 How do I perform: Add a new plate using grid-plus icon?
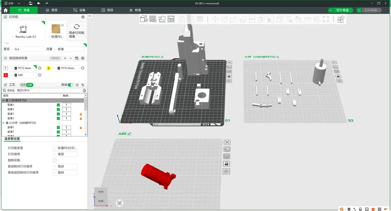[153, 19]
